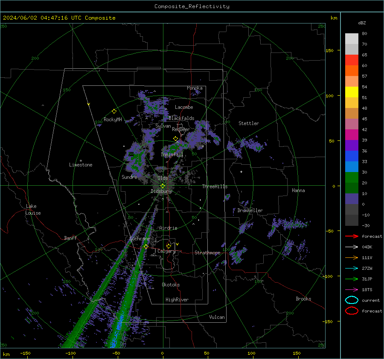
Task: Click the green 31JP arrow icon
Action: (352, 279)
